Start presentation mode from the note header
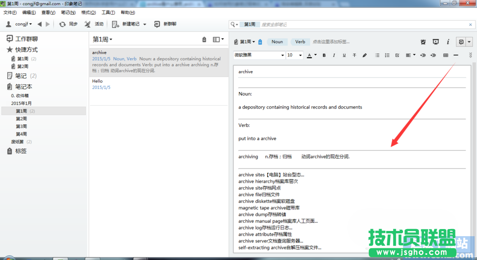This screenshot has width=477, height=260. coord(436,42)
